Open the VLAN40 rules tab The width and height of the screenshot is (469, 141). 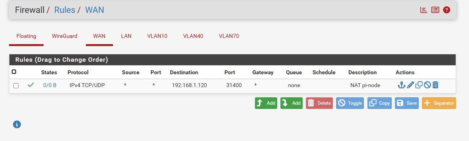[x=193, y=36]
